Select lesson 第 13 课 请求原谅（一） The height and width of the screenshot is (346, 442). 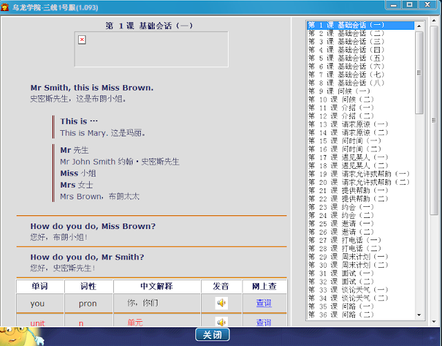(361, 125)
